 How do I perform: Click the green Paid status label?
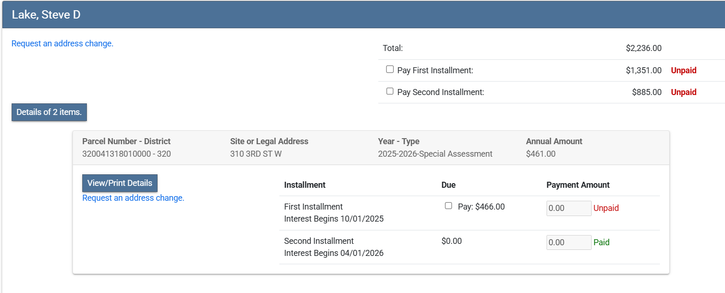601,242
